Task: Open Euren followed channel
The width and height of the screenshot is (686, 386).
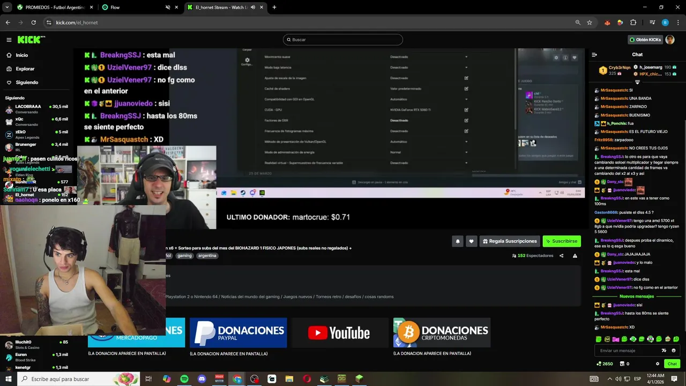Action: click(36, 357)
